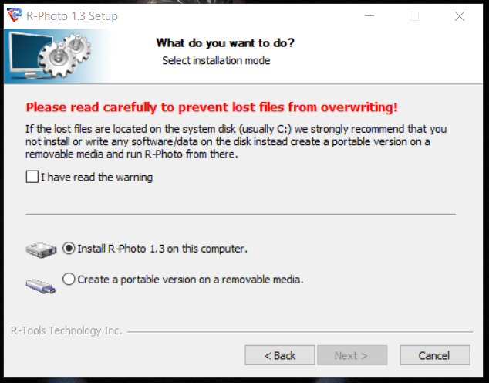Go back with the < Back button
This screenshot has height=383, width=489.
tap(280, 355)
